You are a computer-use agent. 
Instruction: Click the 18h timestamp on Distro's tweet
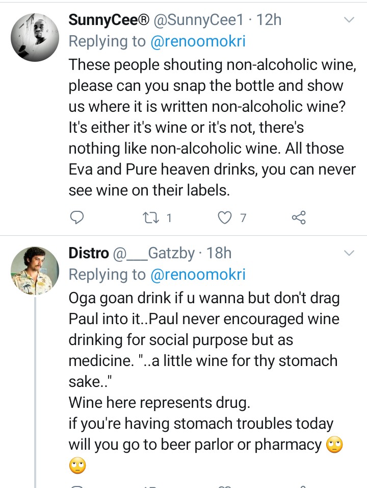[220, 253]
